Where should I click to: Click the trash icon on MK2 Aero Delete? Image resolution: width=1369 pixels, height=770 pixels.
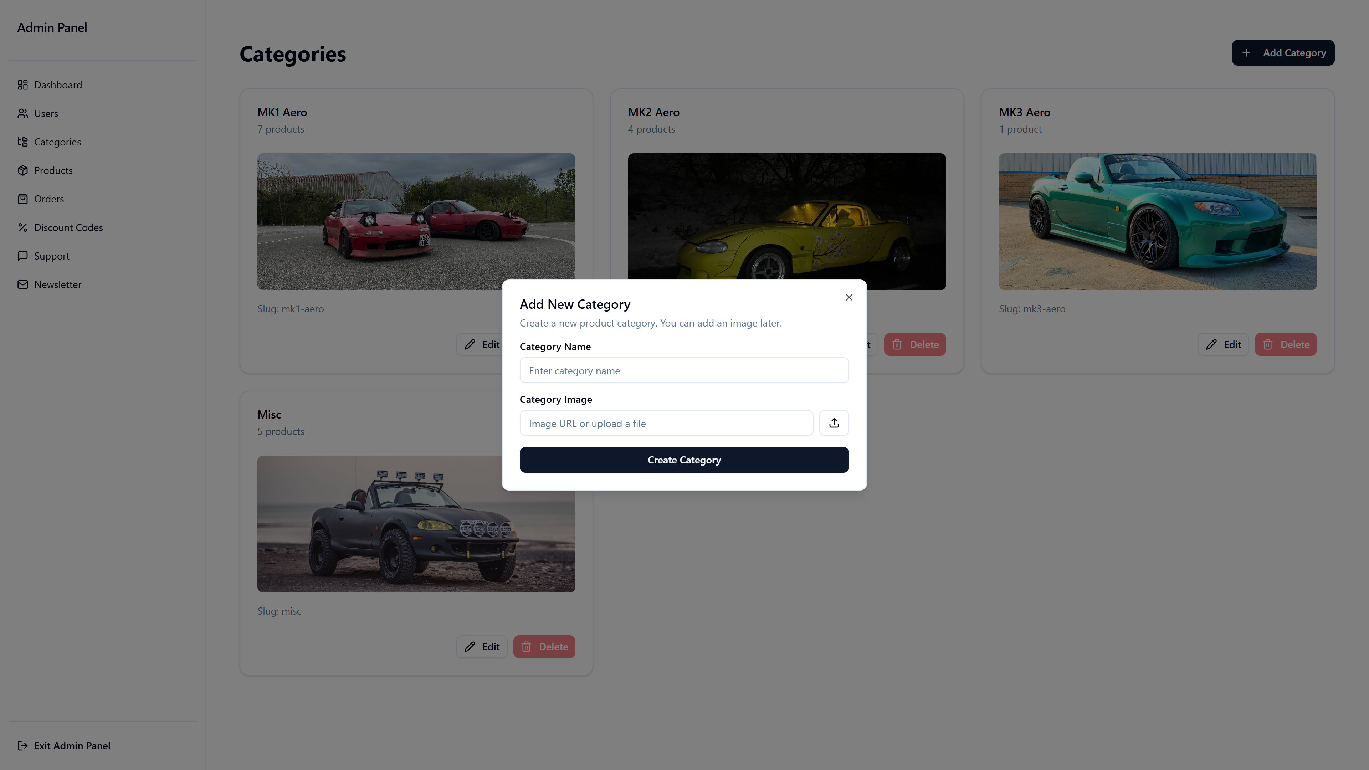click(x=897, y=344)
